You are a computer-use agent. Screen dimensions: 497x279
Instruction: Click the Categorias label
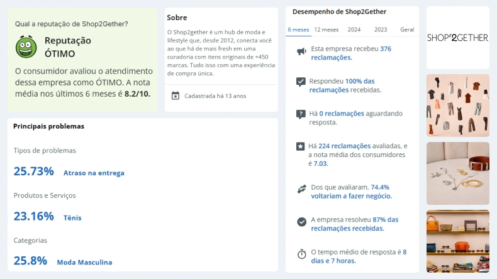point(30,241)
